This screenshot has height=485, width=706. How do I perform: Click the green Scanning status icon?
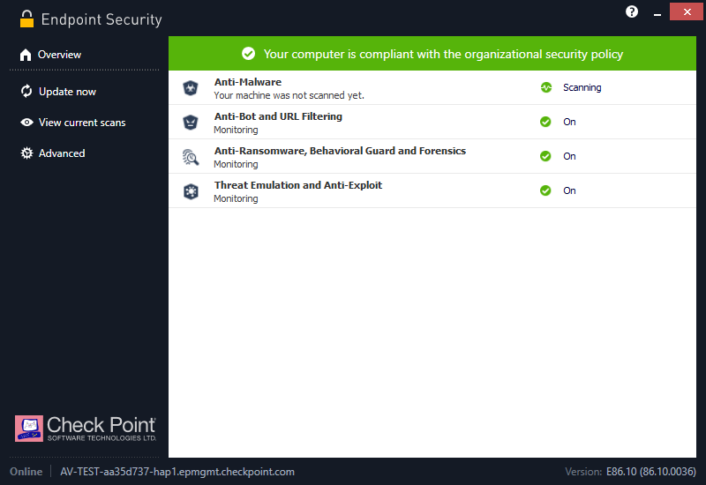(x=545, y=87)
